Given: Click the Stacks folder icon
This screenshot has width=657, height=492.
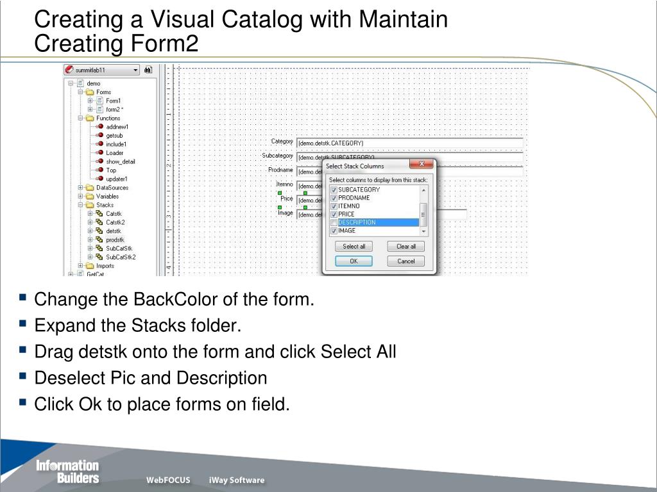Looking at the screenshot, I should pyautogui.click(x=90, y=205).
